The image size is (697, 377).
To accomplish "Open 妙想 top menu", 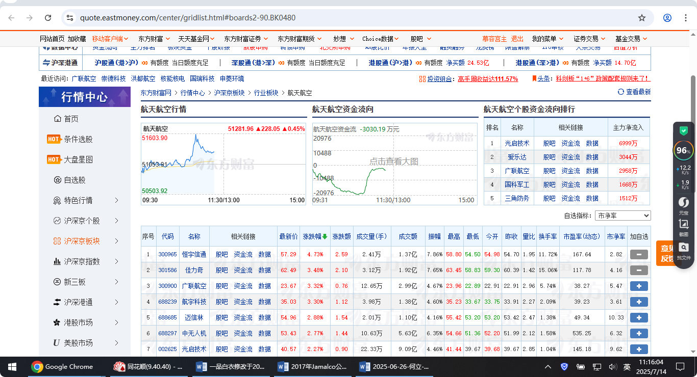I will pos(343,39).
